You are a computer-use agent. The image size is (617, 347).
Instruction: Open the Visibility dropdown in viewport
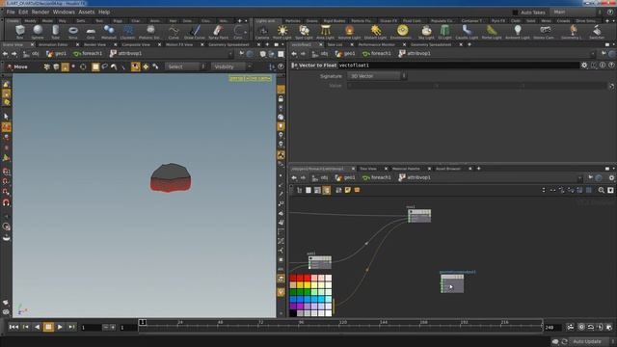(231, 67)
